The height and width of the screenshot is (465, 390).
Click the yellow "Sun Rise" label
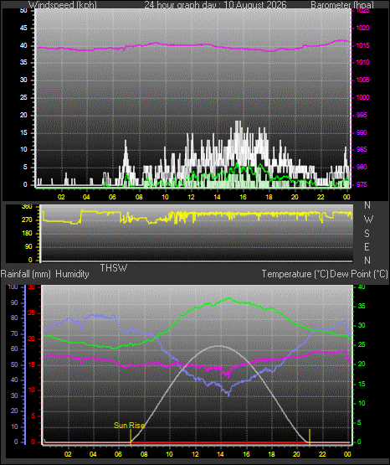click(129, 426)
